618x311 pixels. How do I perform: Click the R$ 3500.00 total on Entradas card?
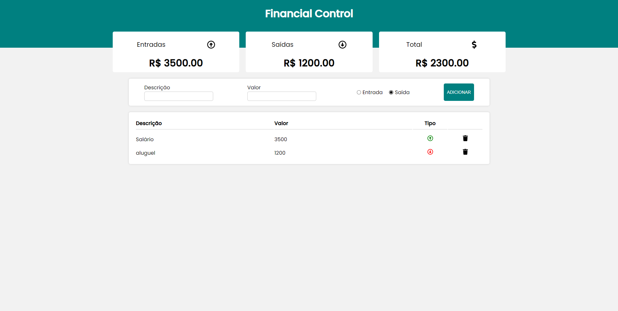pos(176,63)
